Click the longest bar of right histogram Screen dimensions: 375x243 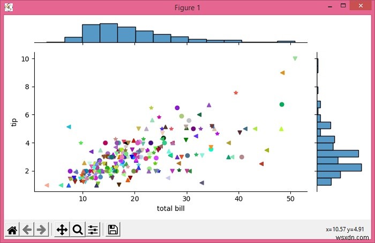pos(339,167)
